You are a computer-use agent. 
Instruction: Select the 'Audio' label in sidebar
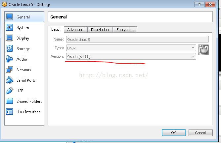tap(22, 59)
